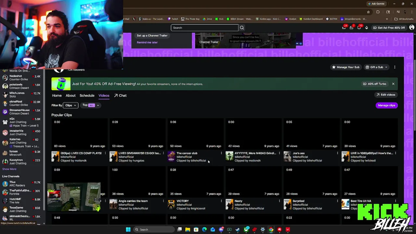Open options menu for 'The cancer club' clip

coord(221,153)
